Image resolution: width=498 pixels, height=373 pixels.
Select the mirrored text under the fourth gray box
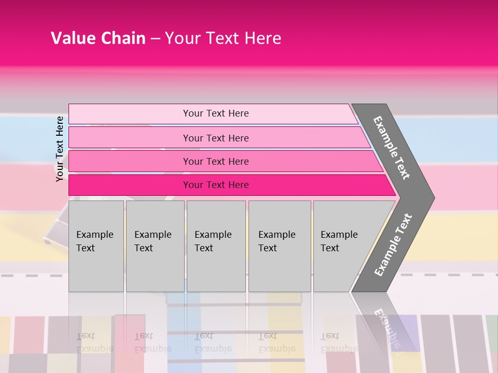[x=276, y=342]
